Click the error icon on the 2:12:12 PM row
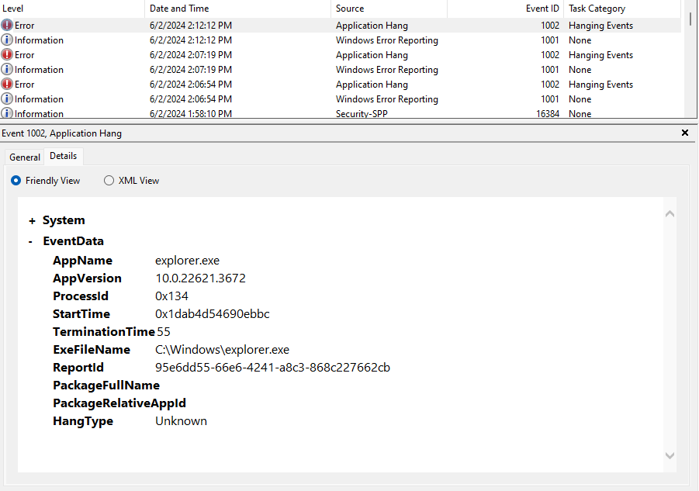Viewport: 699px width, 491px height. pos(7,25)
